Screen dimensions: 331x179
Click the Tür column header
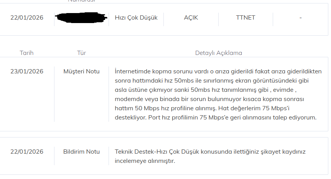pyautogui.click(x=81, y=53)
